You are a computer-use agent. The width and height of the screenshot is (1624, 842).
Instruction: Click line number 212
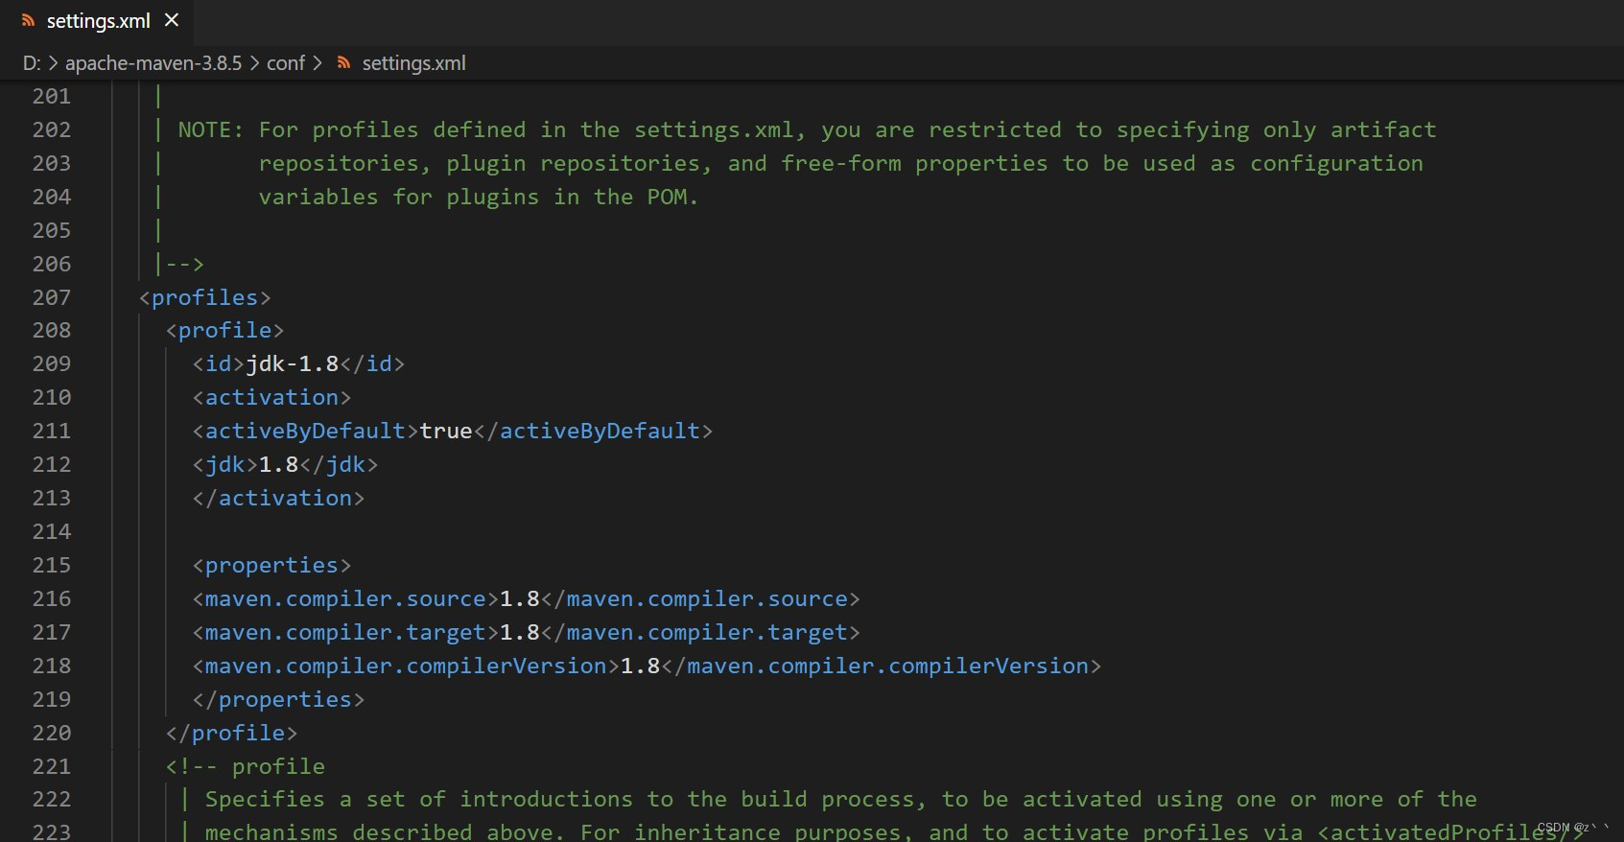coord(52,464)
